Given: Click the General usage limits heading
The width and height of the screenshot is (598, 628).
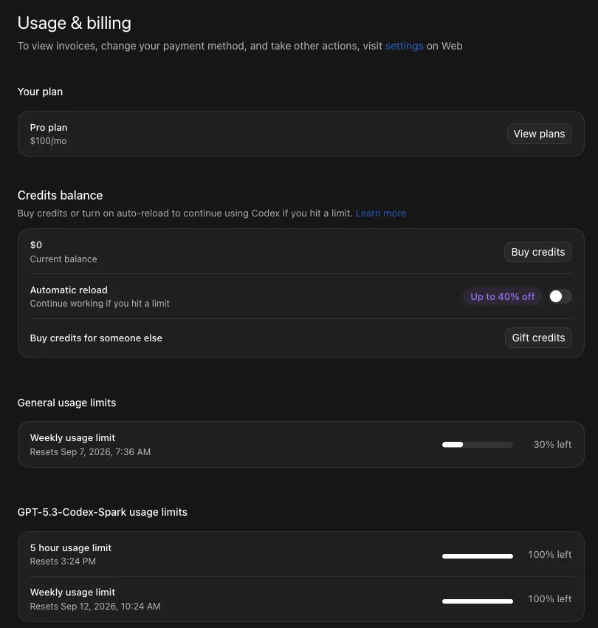Looking at the screenshot, I should point(67,403).
